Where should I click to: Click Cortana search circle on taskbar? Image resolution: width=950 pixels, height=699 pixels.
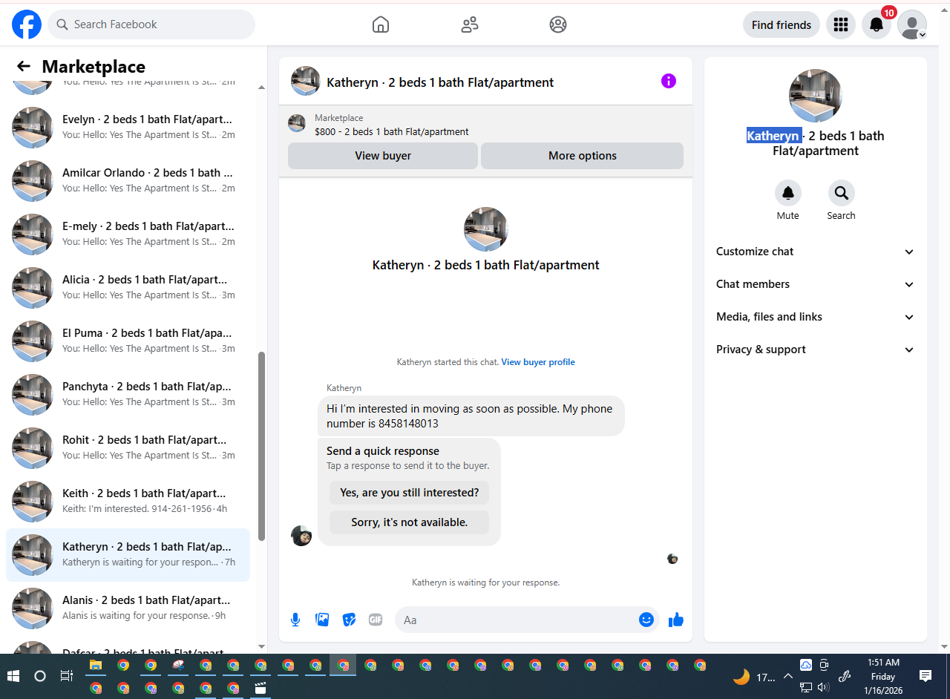coord(40,676)
